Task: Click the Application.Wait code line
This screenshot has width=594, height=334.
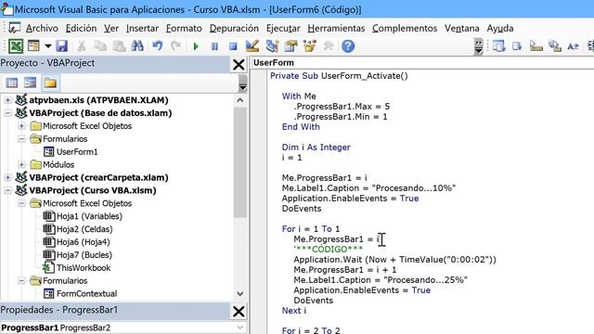Action: (x=394, y=260)
